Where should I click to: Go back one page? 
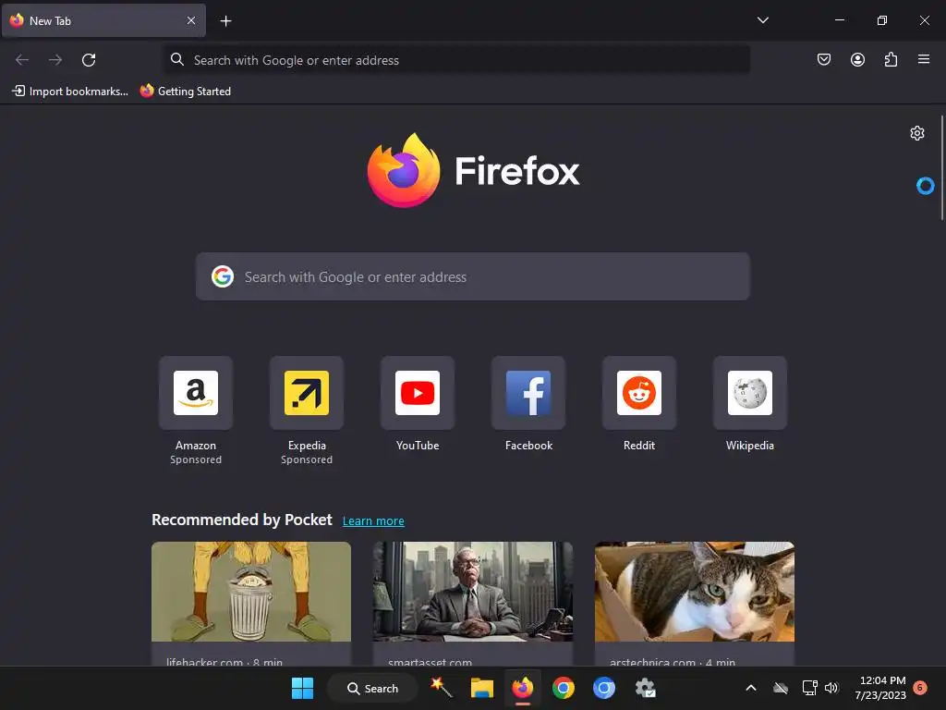coord(22,60)
